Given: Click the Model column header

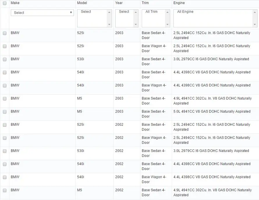Looking at the screenshot, I should (82, 3).
